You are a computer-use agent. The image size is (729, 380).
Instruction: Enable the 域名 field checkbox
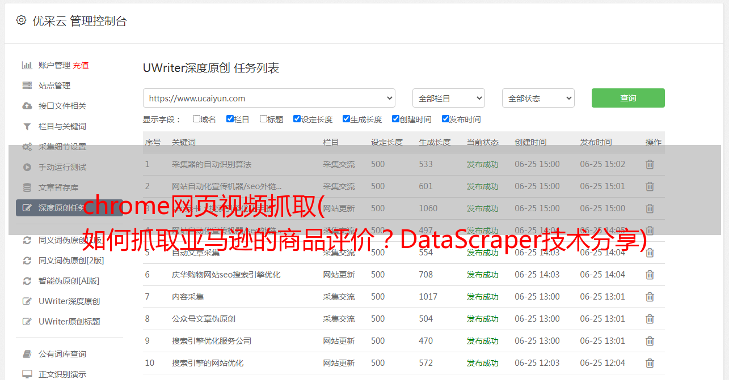196,119
